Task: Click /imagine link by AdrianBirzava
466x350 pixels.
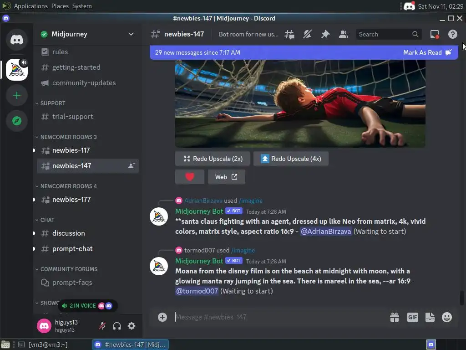Action: [251, 201]
